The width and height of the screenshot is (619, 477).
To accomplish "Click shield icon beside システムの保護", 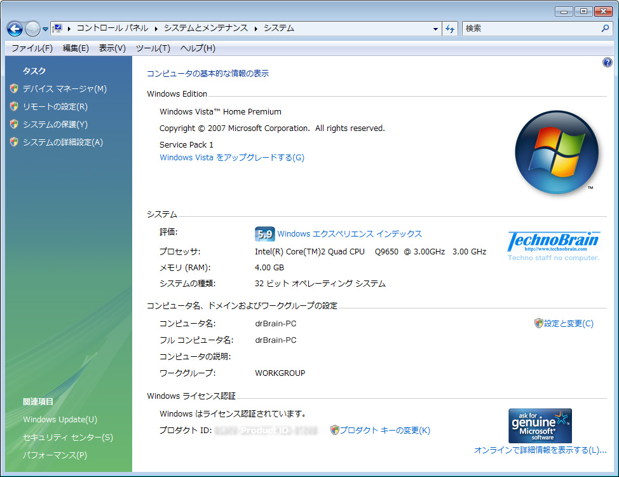I will point(14,124).
